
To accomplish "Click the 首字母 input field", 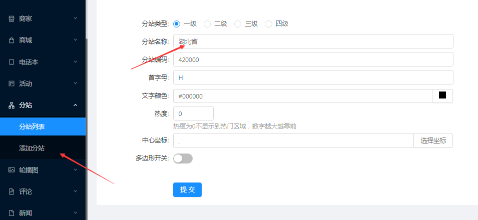I will coord(313,77).
